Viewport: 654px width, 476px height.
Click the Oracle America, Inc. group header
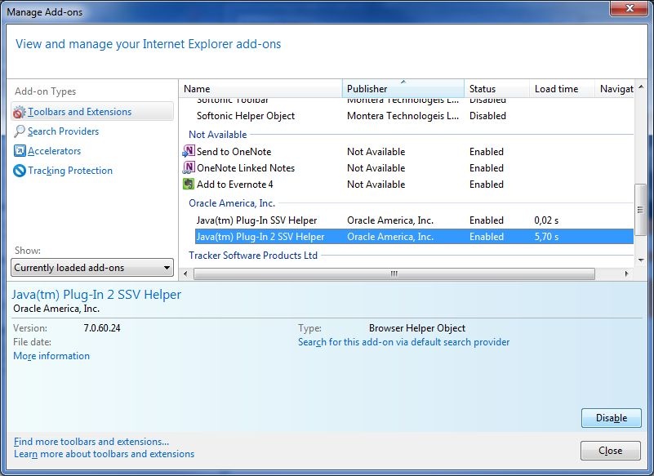pyautogui.click(x=232, y=203)
